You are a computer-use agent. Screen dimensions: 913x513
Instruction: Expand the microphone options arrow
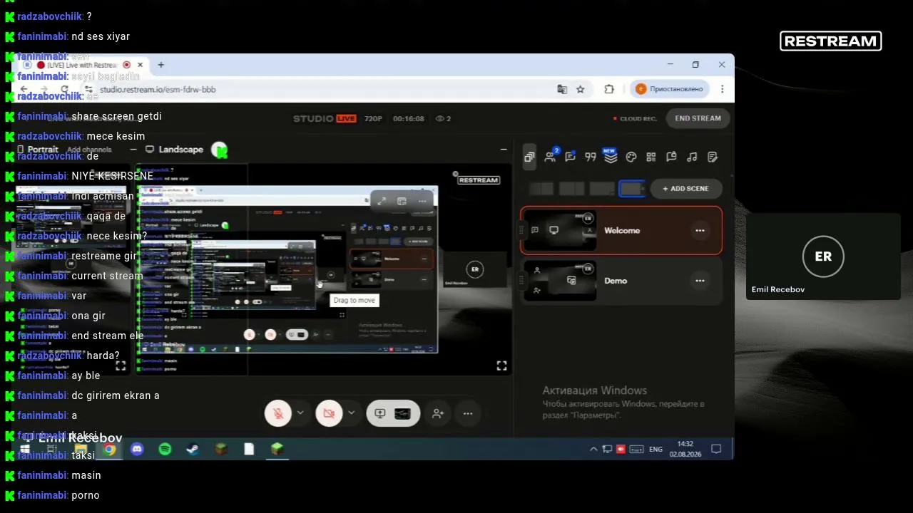pos(300,413)
